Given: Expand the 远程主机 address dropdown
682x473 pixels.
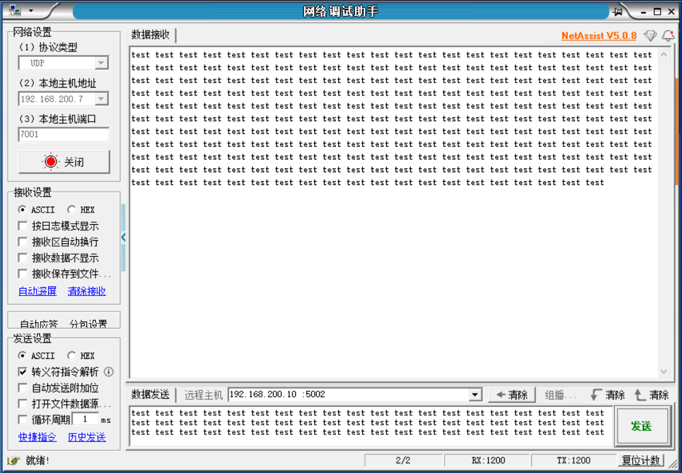Looking at the screenshot, I should pyautogui.click(x=475, y=395).
